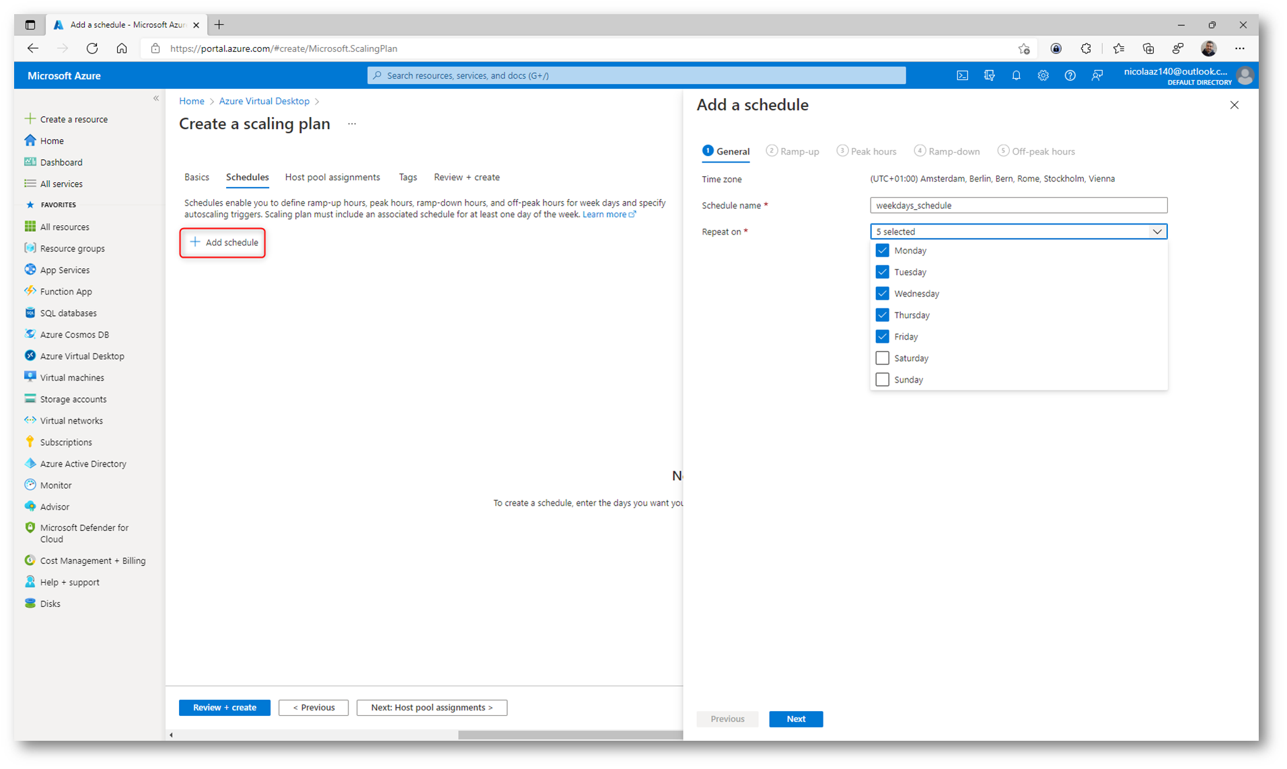Screen dimensions: 1287x769
Task: Switch to the Basics tab
Action: click(196, 177)
